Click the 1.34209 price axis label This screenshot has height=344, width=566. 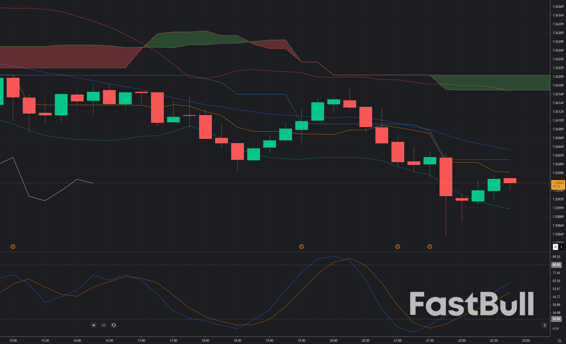click(x=558, y=77)
